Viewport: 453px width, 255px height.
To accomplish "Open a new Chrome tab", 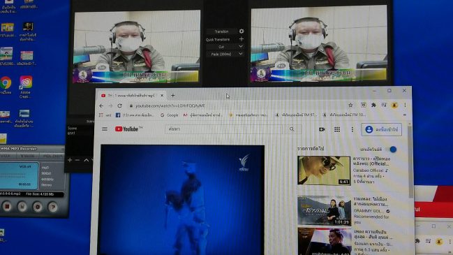I will 173,96.
